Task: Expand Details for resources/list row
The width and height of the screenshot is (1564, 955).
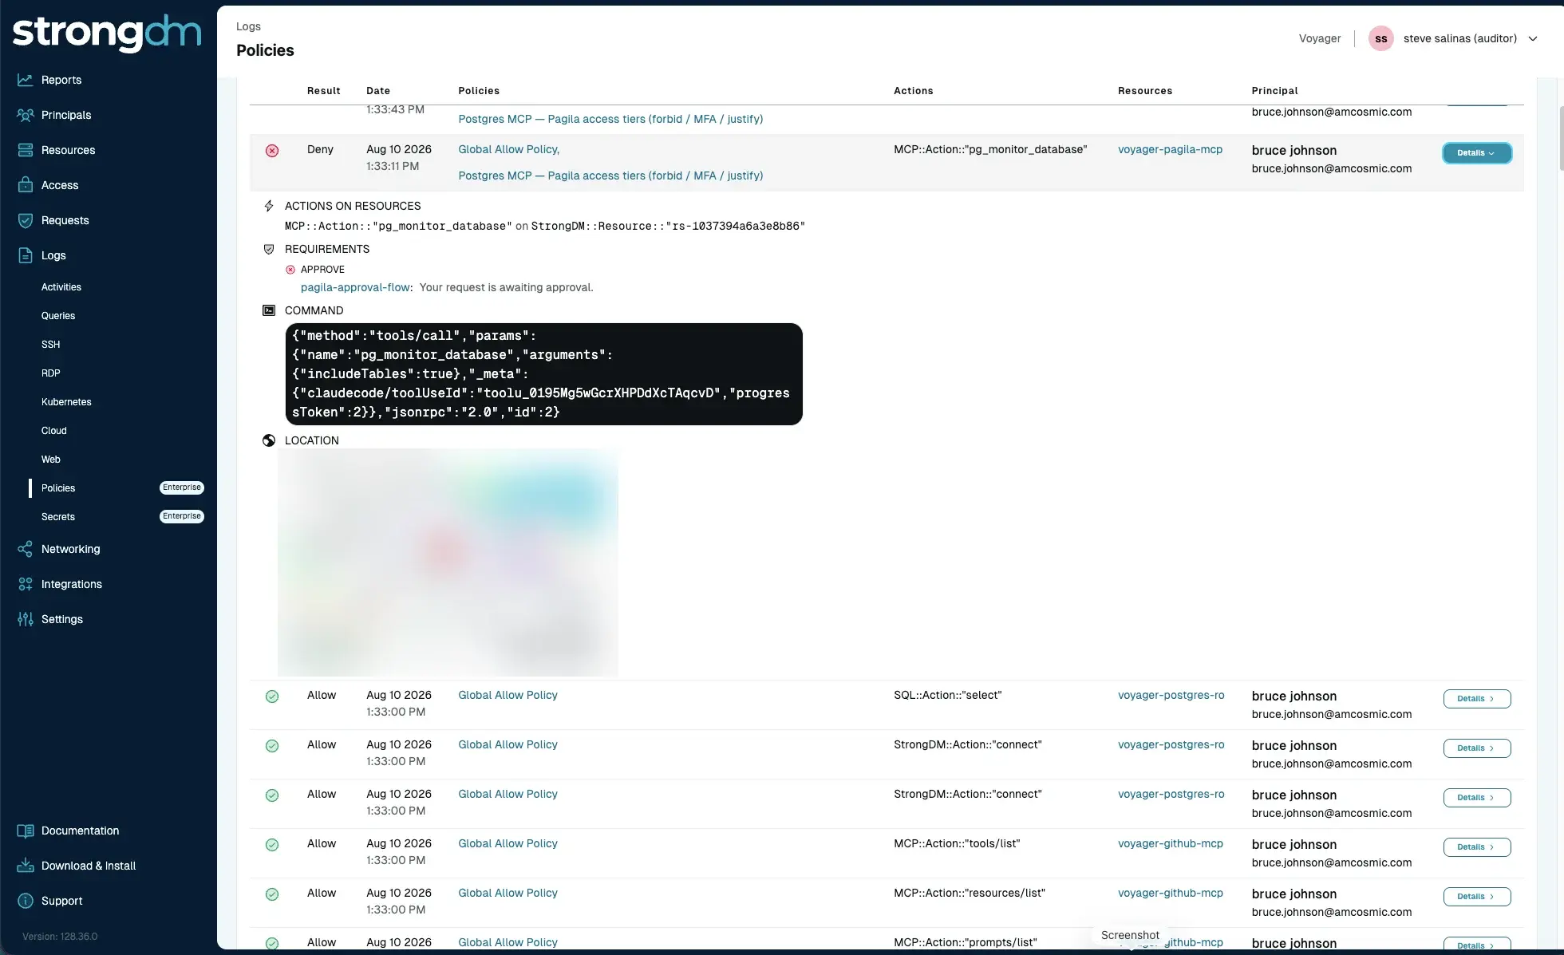Action: point(1476,897)
